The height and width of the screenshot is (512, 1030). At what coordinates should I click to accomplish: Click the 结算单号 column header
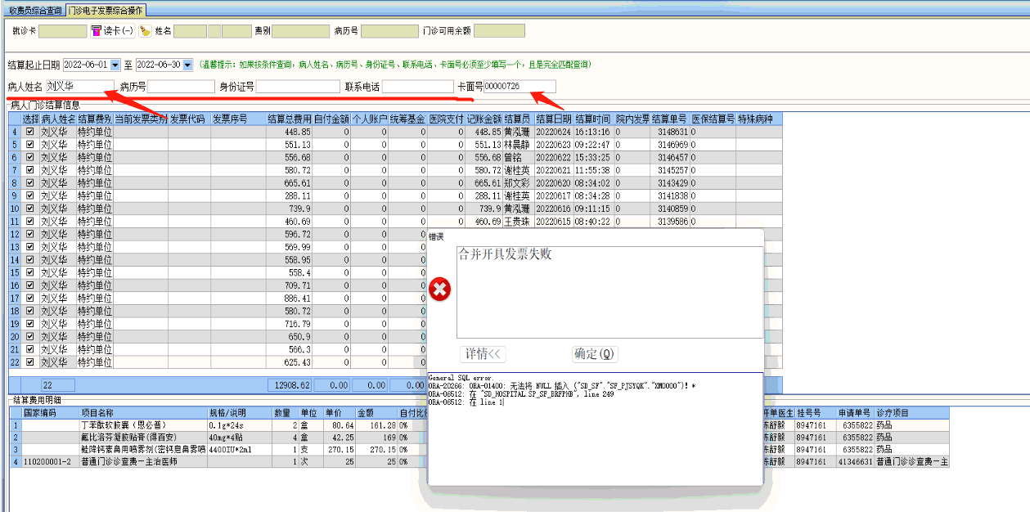(671, 119)
